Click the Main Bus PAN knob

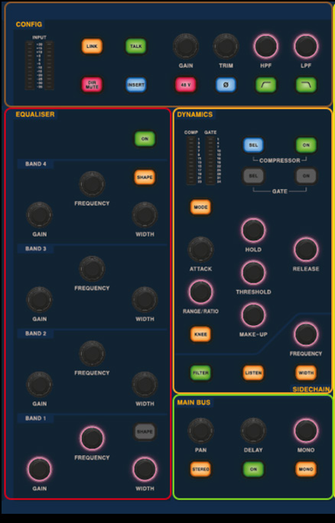201,431
